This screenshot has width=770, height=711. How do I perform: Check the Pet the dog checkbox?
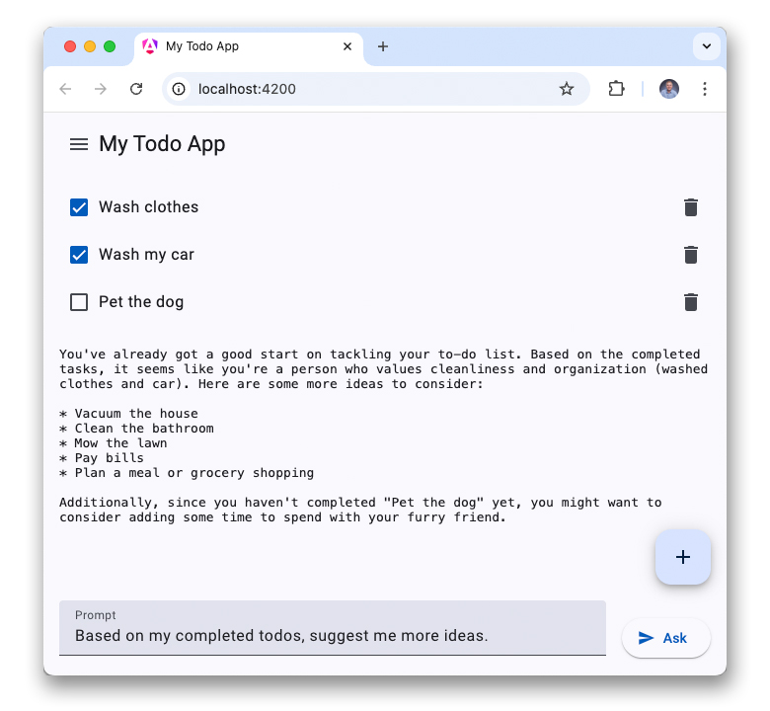coord(79,302)
